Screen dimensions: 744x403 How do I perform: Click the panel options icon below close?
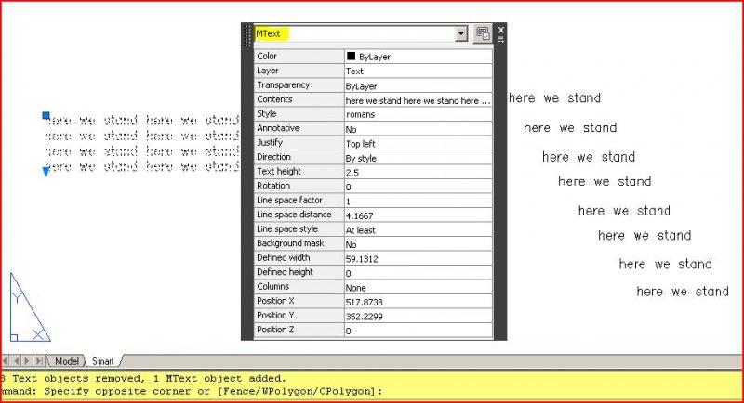(x=500, y=39)
